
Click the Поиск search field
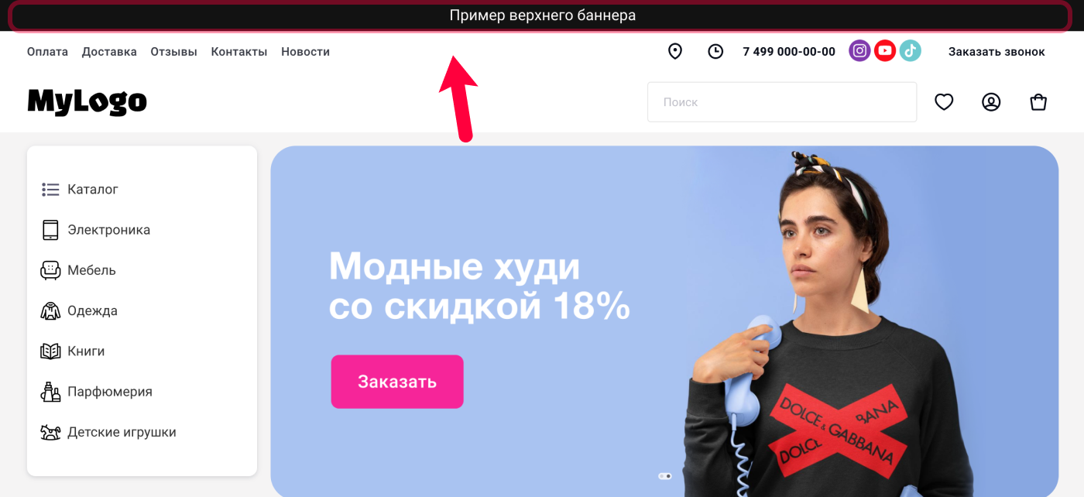(x=782, y=102)
